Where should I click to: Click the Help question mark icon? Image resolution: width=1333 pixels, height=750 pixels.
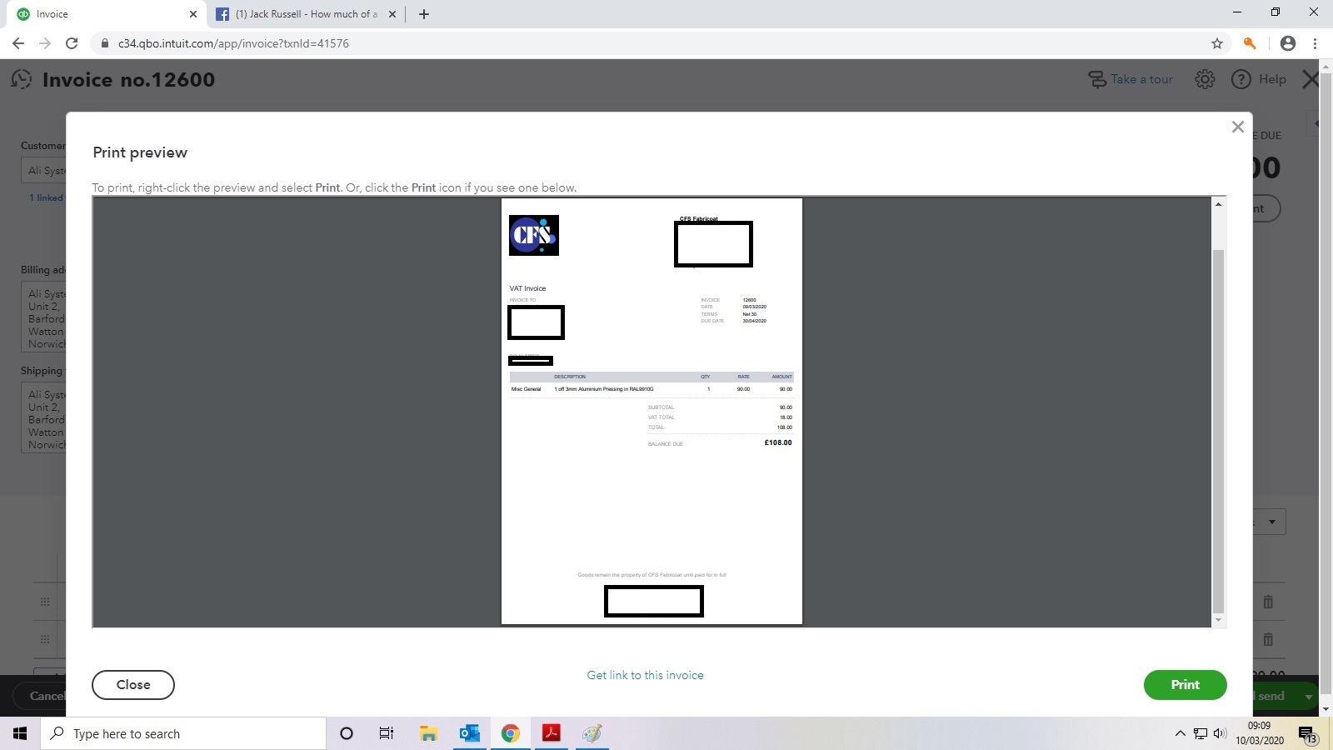click(x=1241, y=79)
